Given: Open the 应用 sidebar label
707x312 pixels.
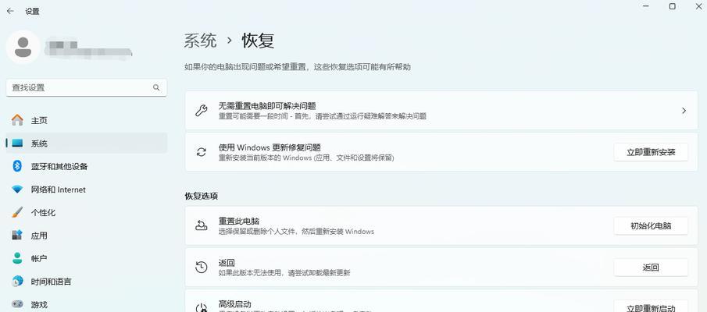Looking at the screenshot, I should 39,236.
